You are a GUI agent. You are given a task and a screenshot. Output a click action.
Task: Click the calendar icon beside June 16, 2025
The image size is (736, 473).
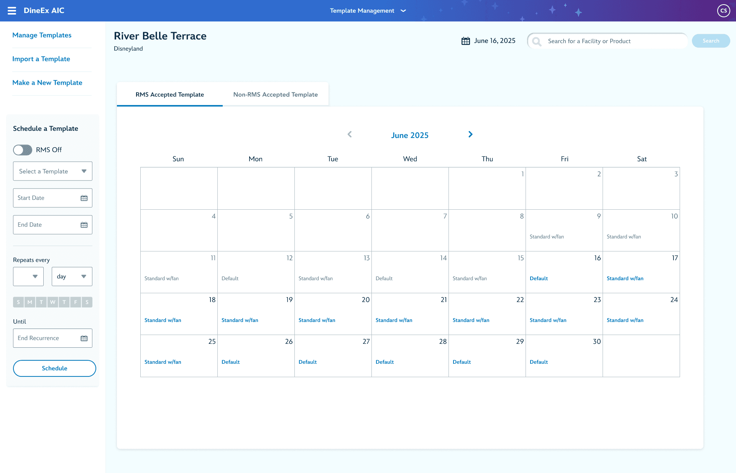pos(465,40)
